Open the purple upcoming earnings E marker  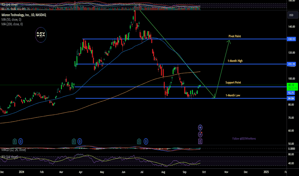click(x=200, y=141)
